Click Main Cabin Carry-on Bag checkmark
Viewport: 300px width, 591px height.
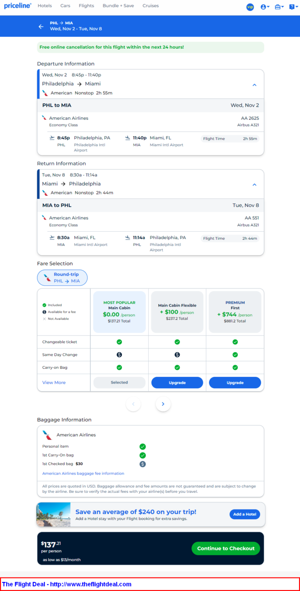pos(119,367)
